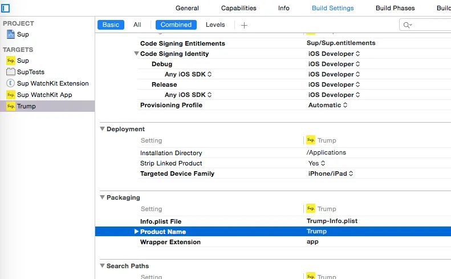Expand the Product Name row
Screen dimensions: 451x279
[x=137, y=232]
